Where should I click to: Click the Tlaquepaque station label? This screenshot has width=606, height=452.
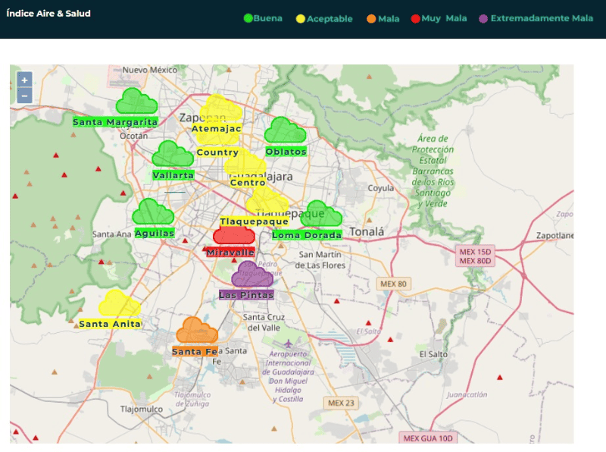[254, 221]
